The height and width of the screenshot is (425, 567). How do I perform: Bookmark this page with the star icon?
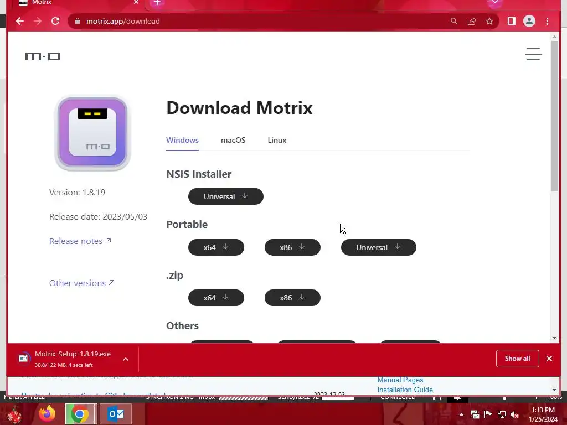click(489, 22)
